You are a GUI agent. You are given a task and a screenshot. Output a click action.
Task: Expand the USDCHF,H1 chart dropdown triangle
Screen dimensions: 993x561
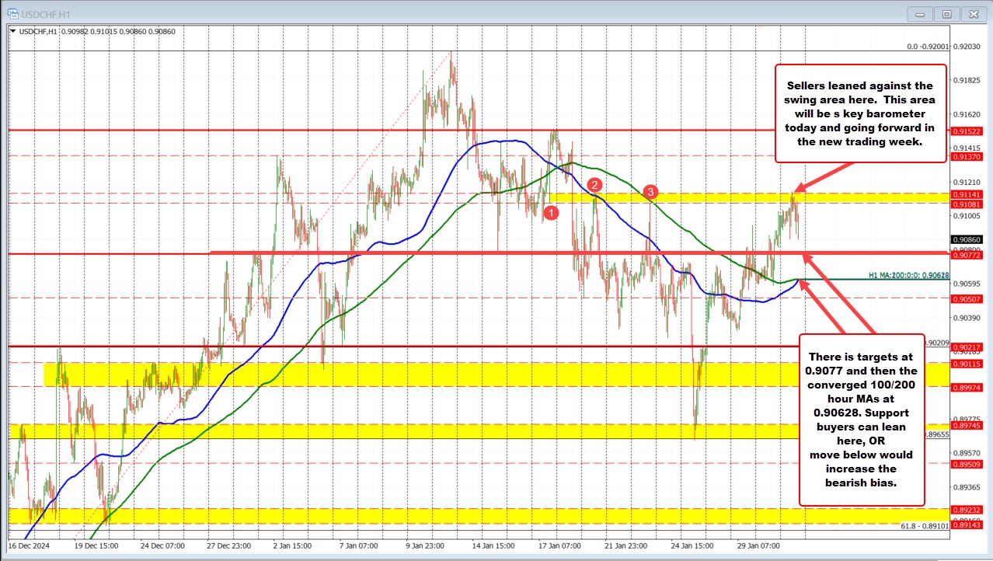13,31
